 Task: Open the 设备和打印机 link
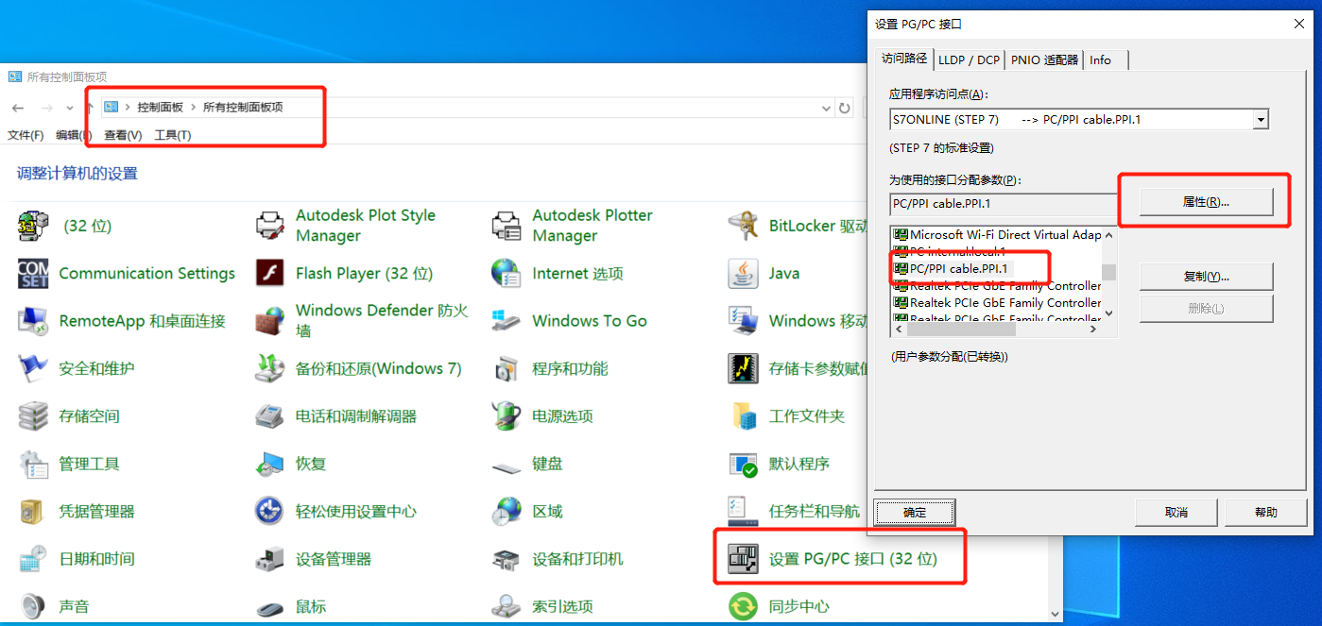[x=577, y=559]
